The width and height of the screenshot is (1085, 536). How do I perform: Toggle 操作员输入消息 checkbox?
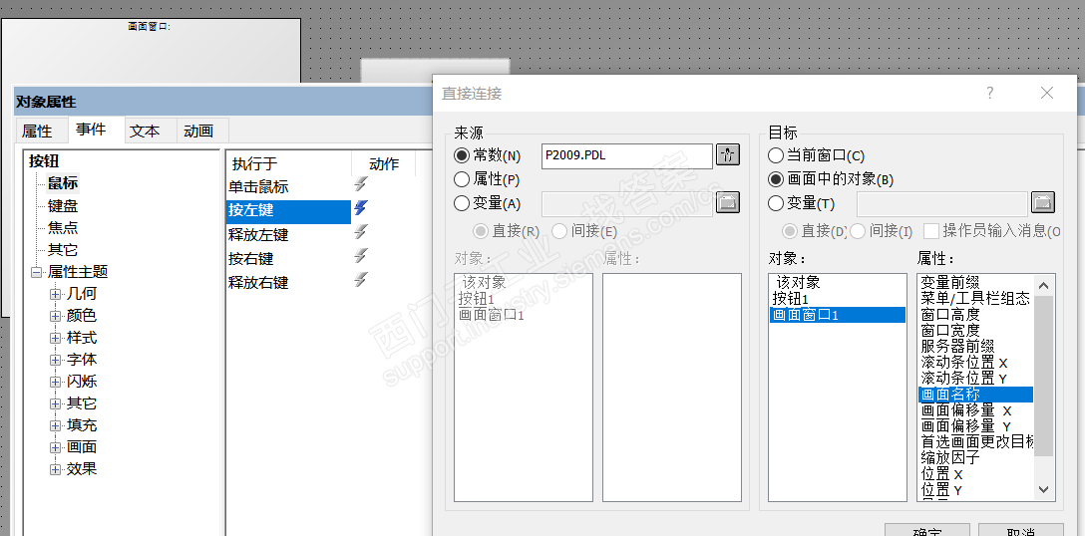[931, 230]
